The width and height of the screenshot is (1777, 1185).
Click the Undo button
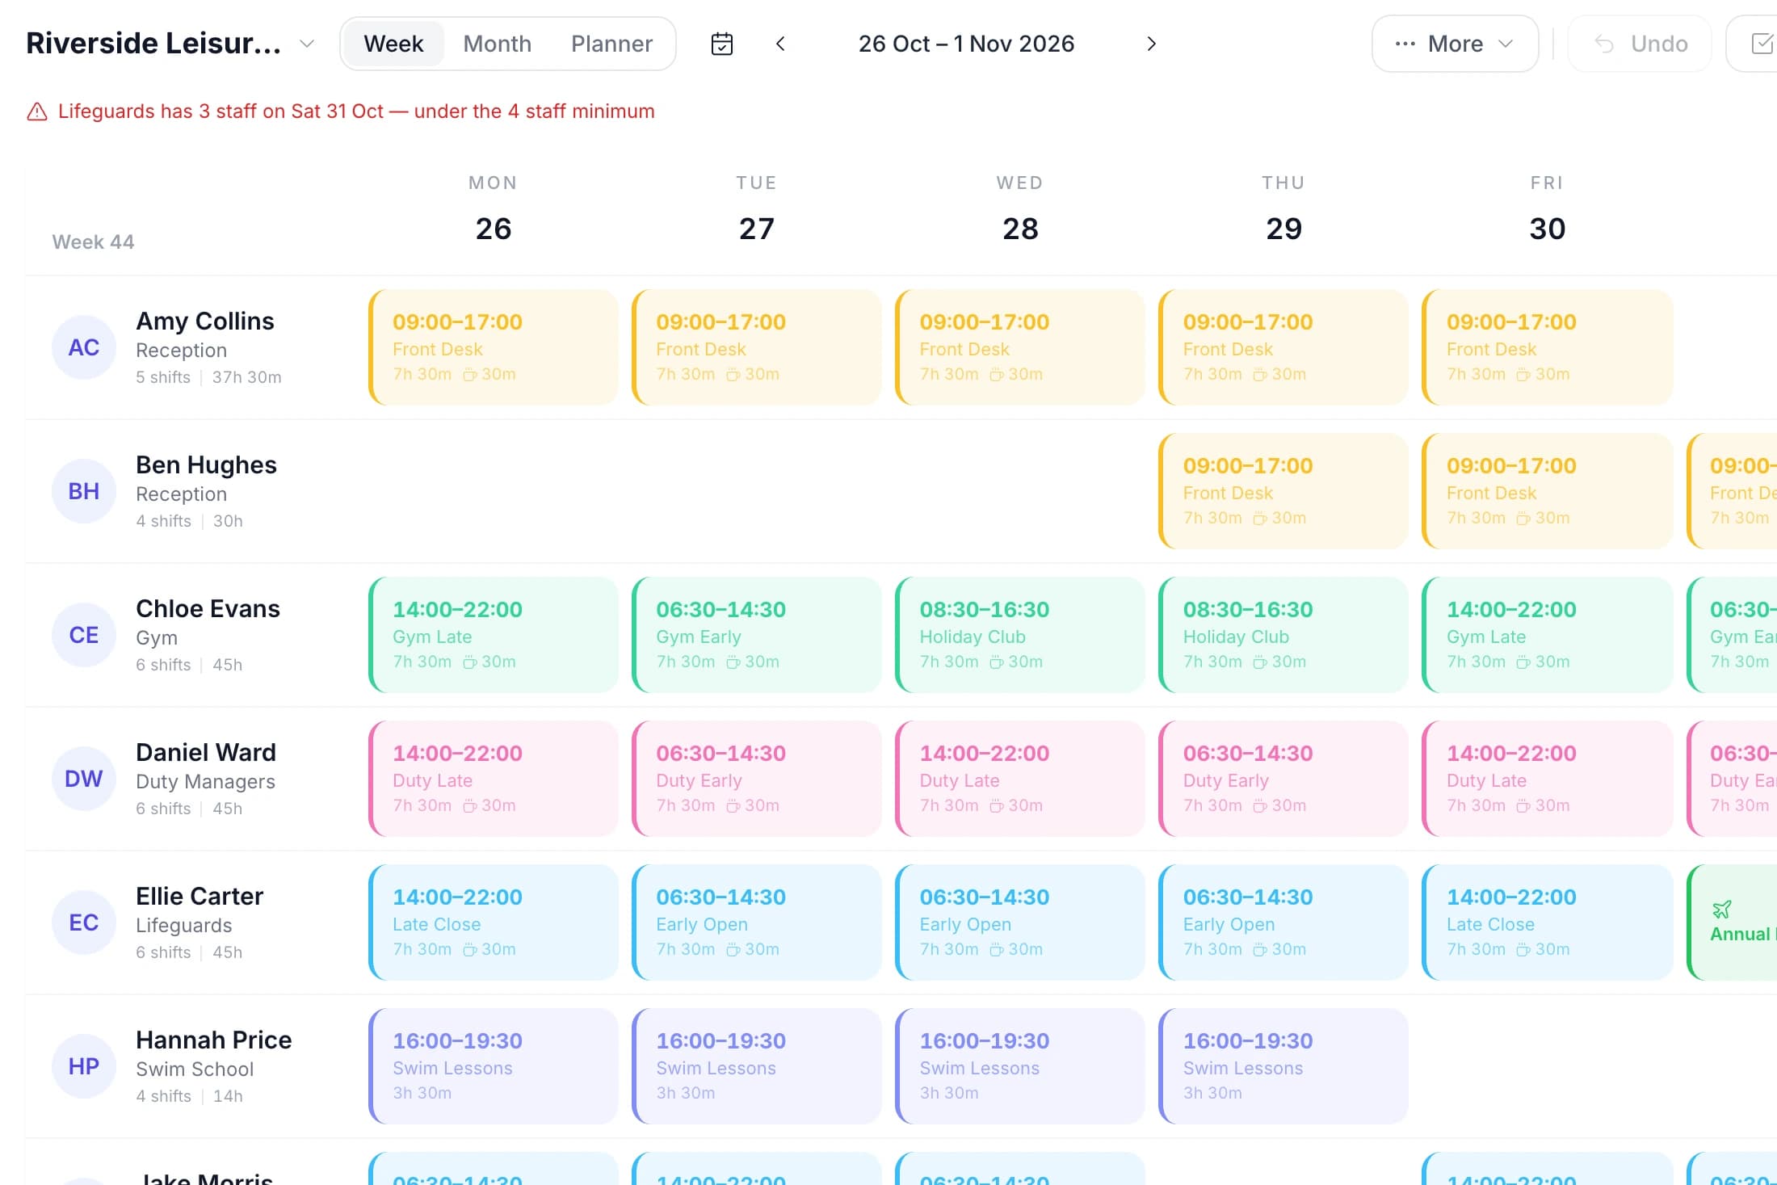pyautogui.click(x=1640, y=44)
